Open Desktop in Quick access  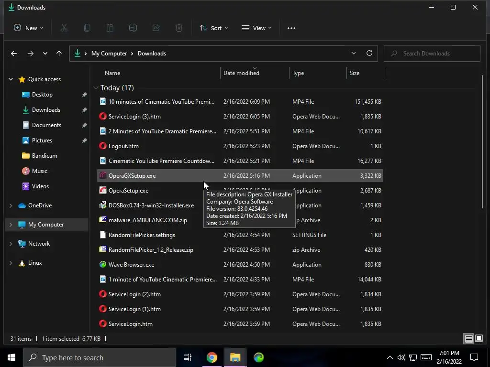pyautogui.click(x=42, y=95)
